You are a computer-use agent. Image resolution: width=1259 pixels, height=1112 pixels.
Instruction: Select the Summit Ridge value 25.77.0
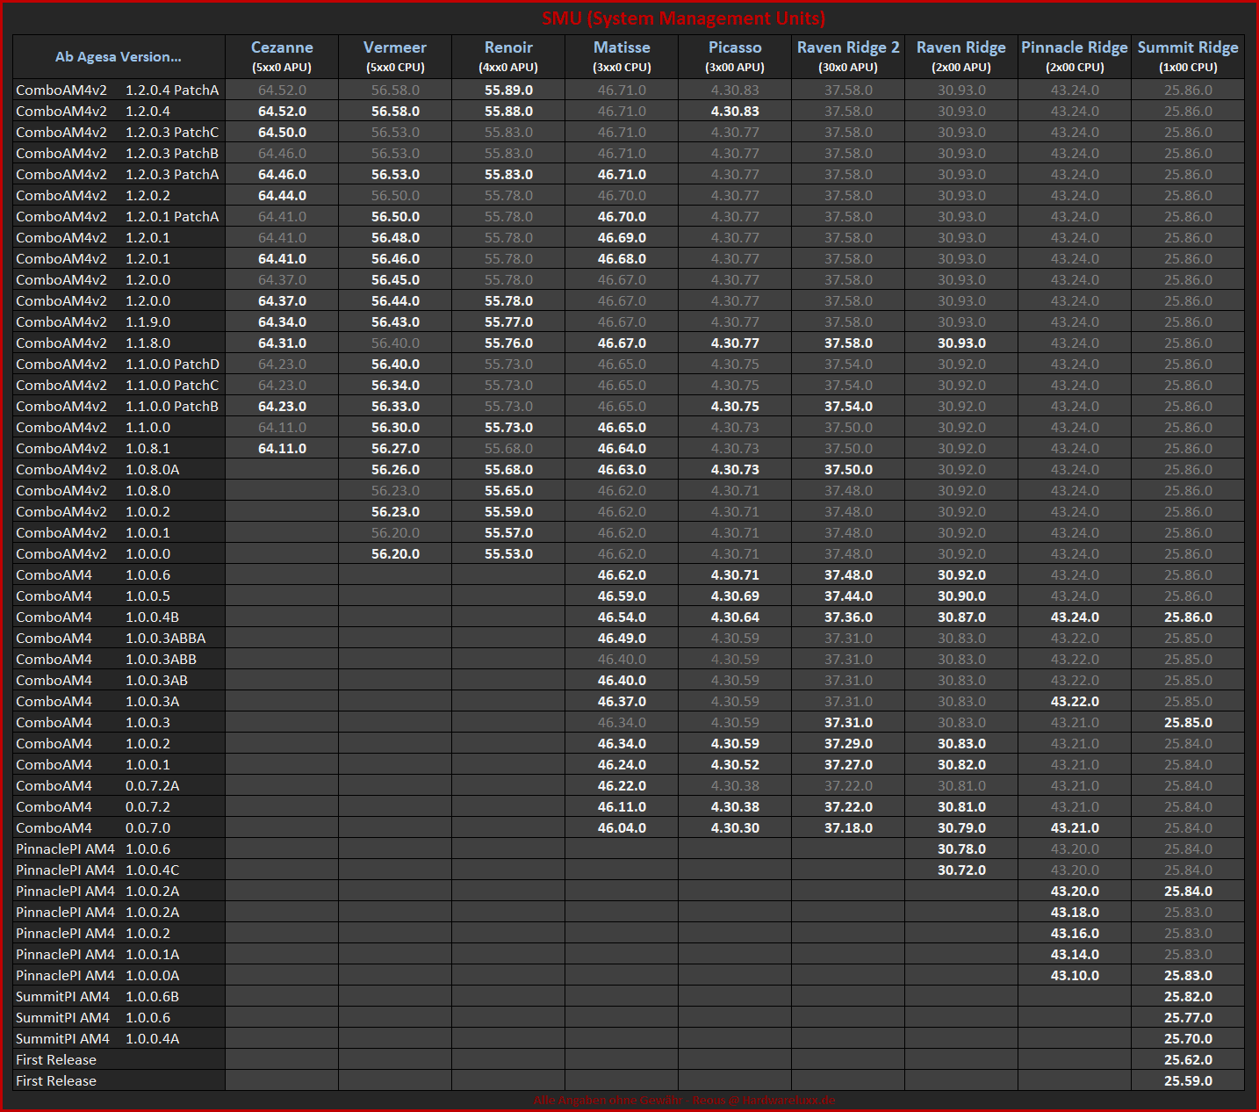[x=1188, y=1017]
